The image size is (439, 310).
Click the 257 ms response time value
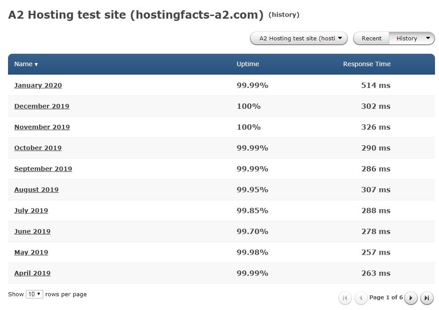[x=376, y=252]
